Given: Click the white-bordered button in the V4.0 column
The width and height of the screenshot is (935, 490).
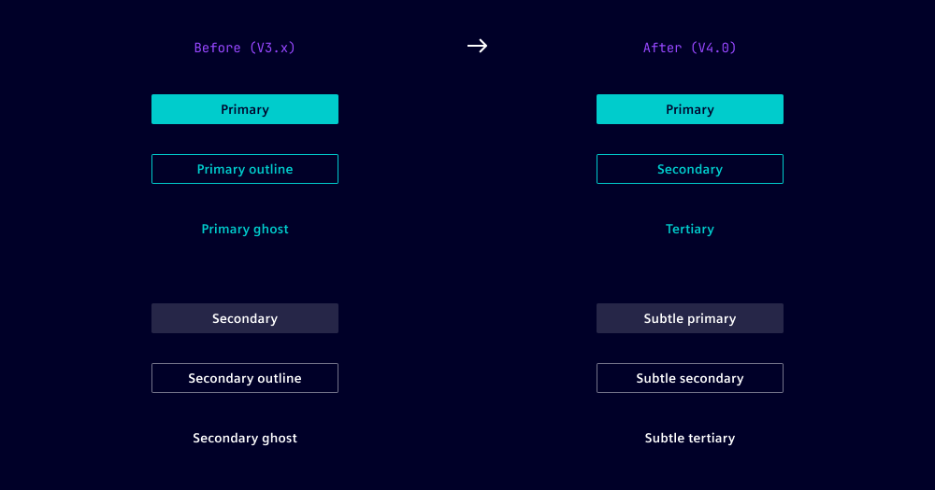Looking at the screenshot, I should click(x=690, y=378).
